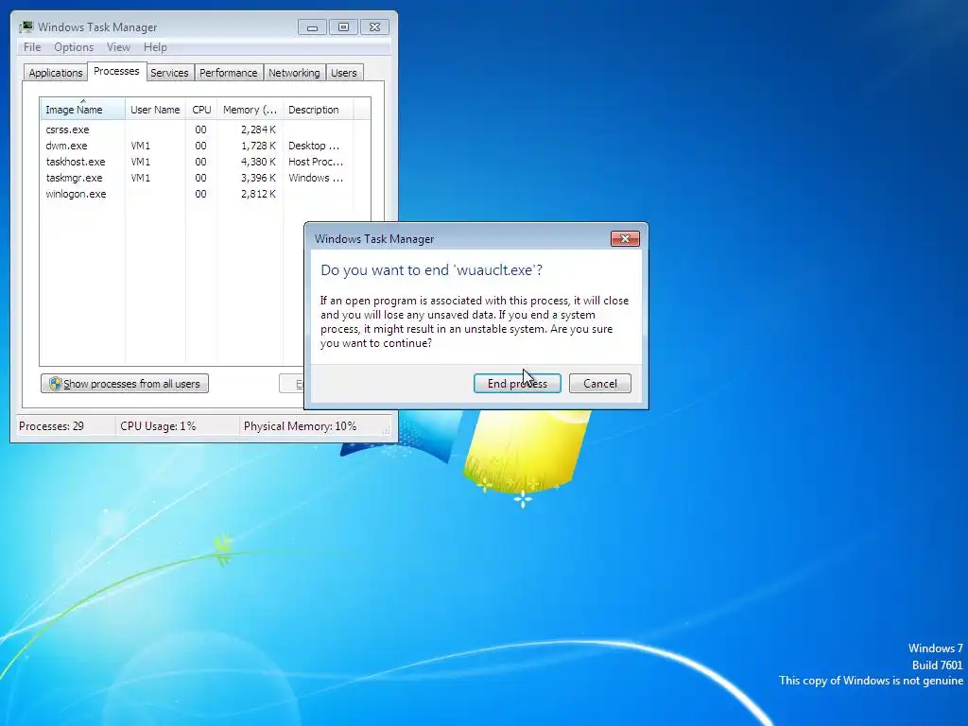
Task: Confirm with the End process button
Action: tap(517, 384)
